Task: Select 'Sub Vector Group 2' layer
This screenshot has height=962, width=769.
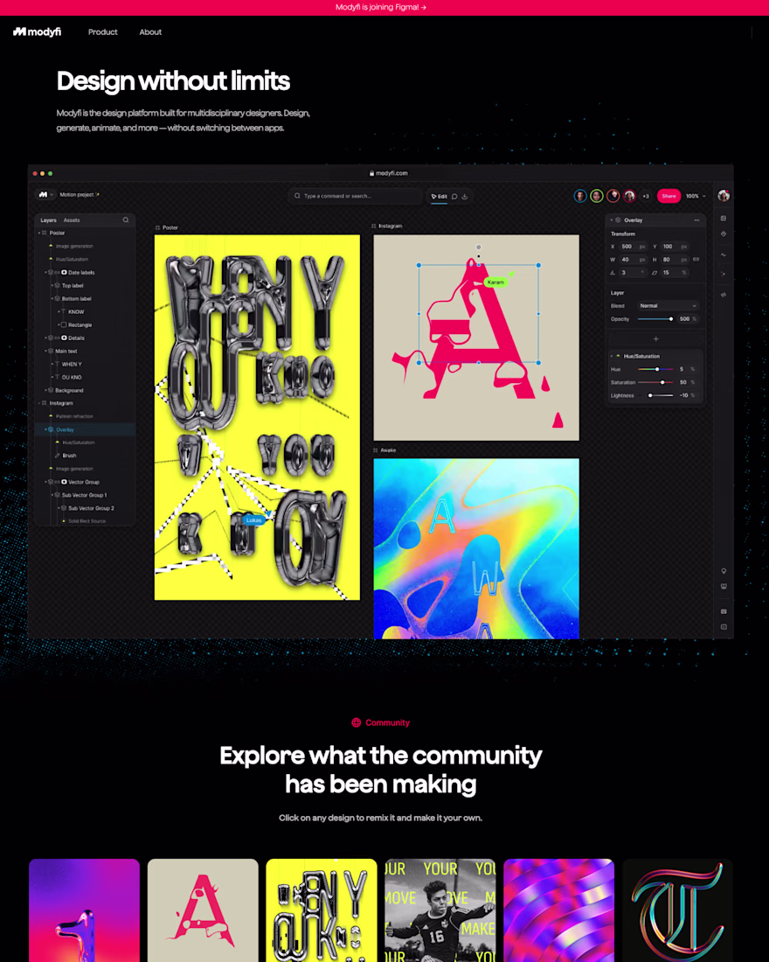Action: click(x=91, y=509)
